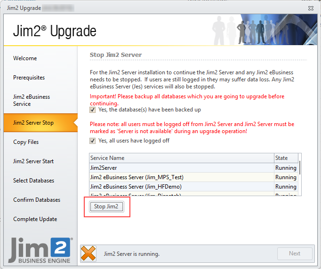Click the Stop Jim2 button
Screen dimensions: 321x269
(107, 206)
